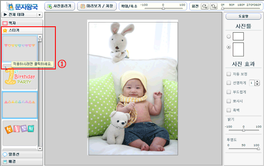Expand the 전체 테마 dropdown arrow
Image resolution: width=264 pixels, height=166 pixels.
pyautogui.click(x=39, y=15)
